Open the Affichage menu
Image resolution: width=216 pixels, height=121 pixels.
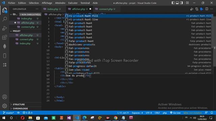pyautogui.click(x=47, y=3)
